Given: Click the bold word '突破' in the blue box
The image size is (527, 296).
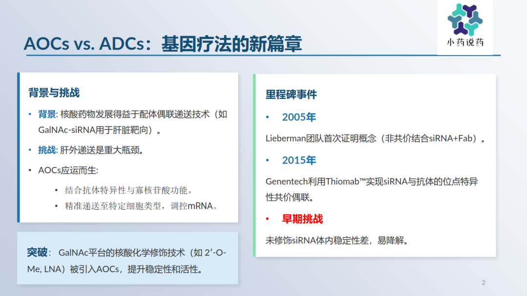Looking at the screenshot, I should point(37,252).
